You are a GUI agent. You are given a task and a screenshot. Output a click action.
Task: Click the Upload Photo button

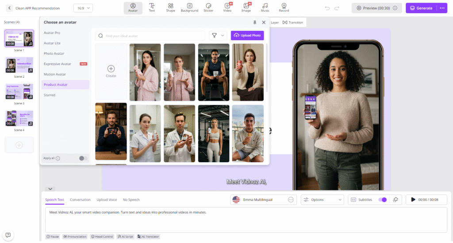(247, 35)
